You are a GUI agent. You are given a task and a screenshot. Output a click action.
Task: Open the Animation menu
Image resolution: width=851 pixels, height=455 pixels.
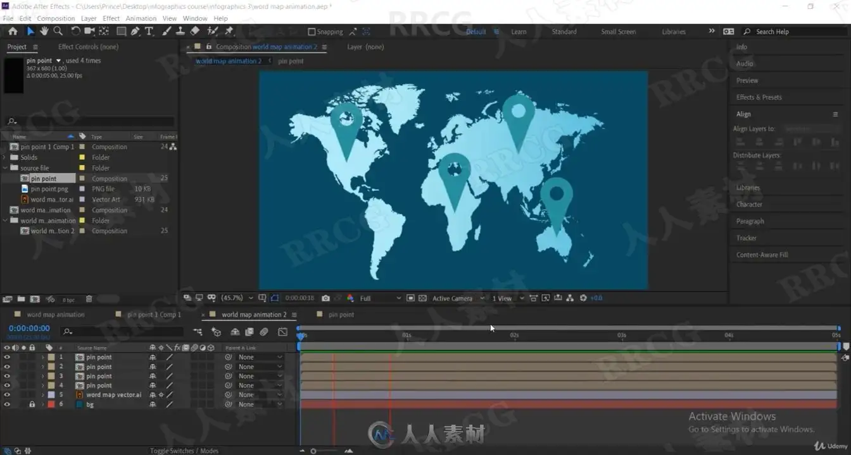pos(141,18)
